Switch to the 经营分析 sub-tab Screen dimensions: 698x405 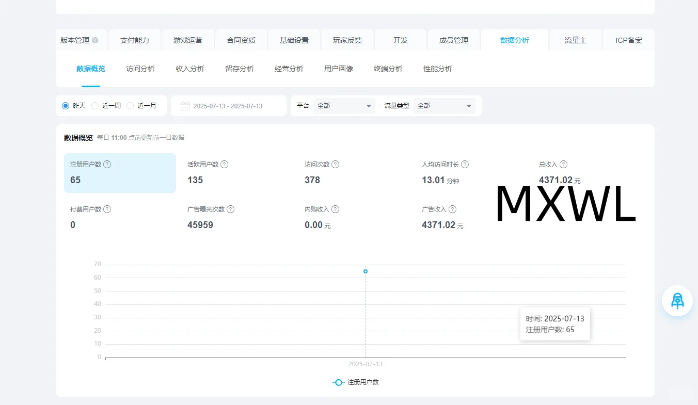289,69
